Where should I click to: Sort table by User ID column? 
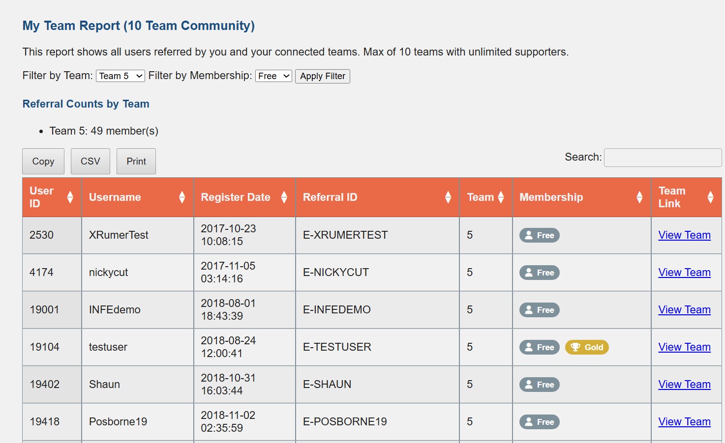(52, 197)
